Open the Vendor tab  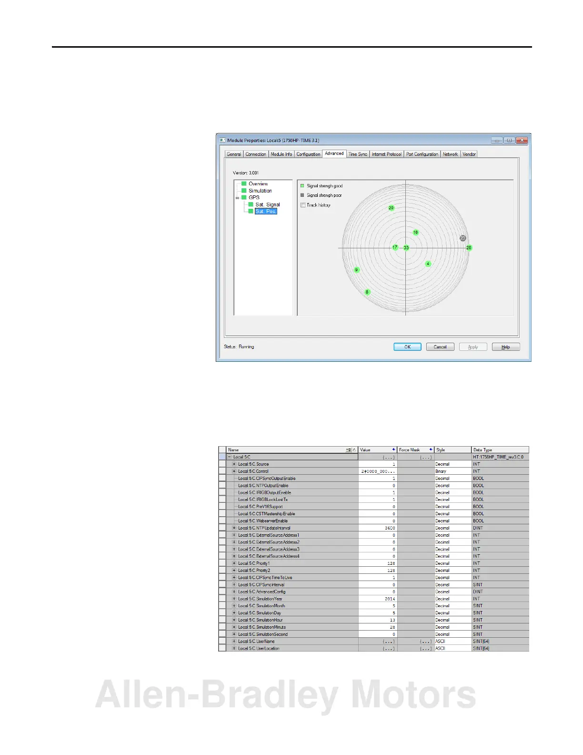[x=469, y=154]
